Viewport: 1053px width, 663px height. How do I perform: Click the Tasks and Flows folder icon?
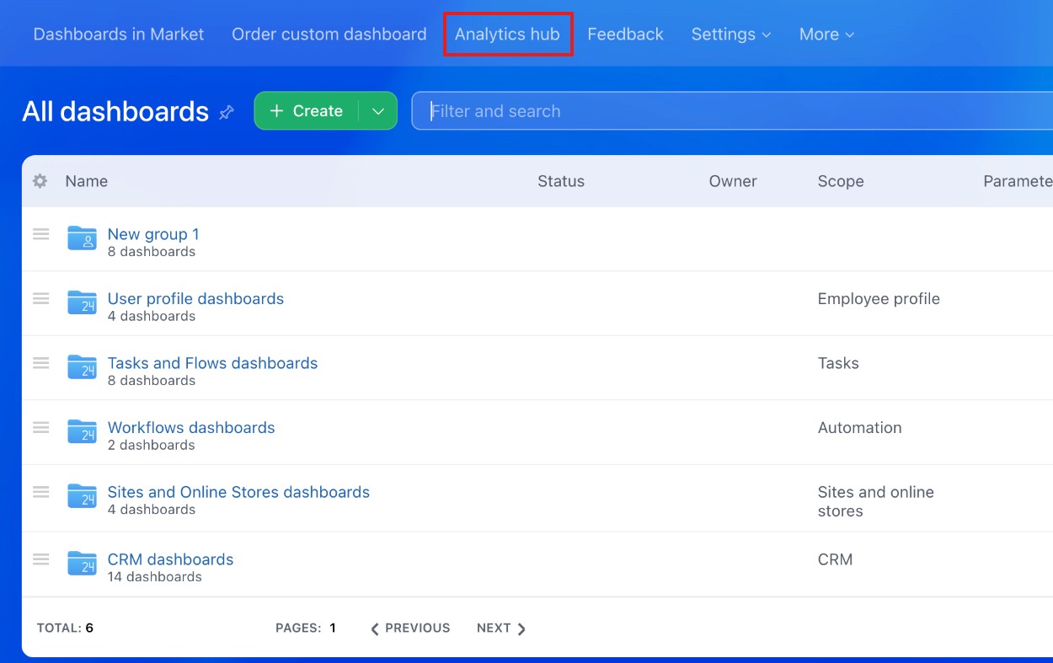point(82,367)
